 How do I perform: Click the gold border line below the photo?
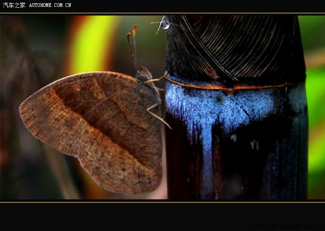click(162, 201)
